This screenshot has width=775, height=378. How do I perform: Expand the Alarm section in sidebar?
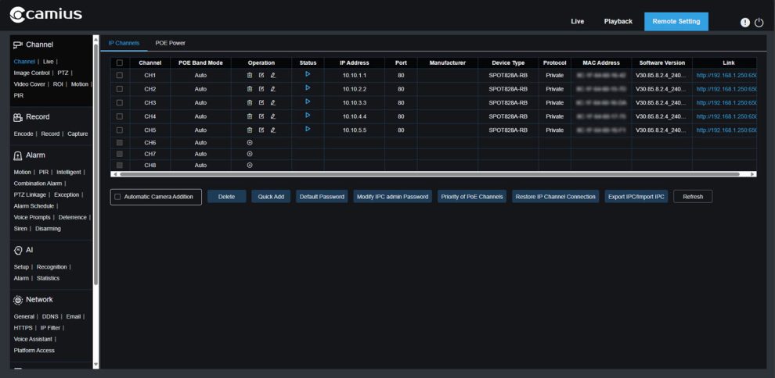pos(35,155)
